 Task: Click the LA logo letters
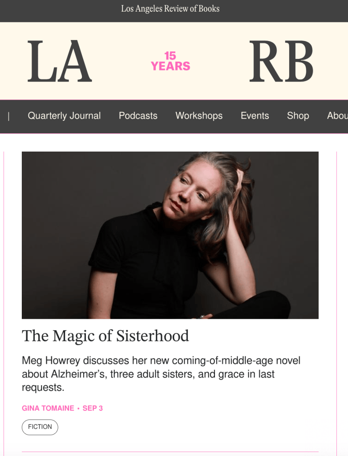tap(60, 61)
